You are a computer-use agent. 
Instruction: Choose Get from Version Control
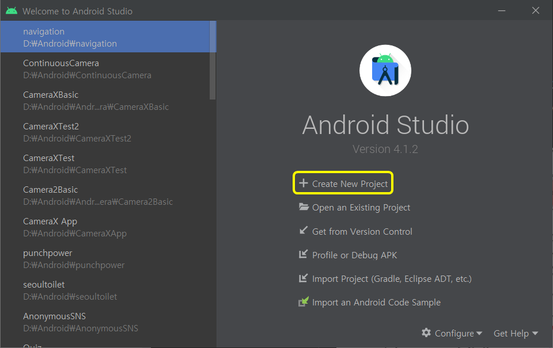362,231
